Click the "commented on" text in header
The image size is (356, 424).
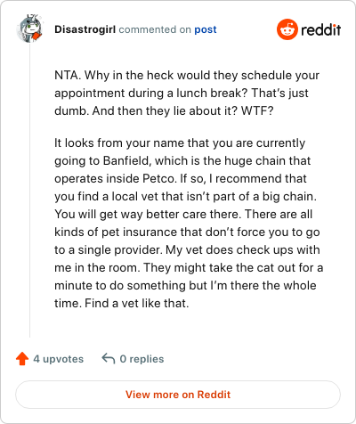155,29
